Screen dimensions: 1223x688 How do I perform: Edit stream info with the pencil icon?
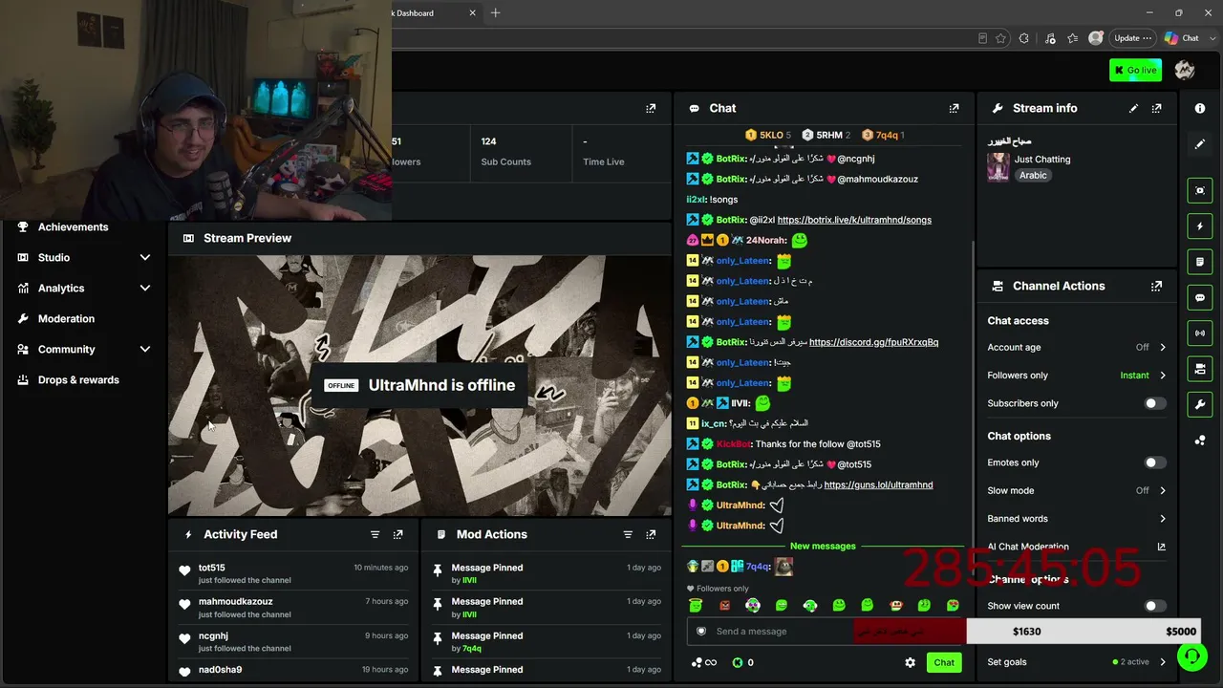point(1134,109)
